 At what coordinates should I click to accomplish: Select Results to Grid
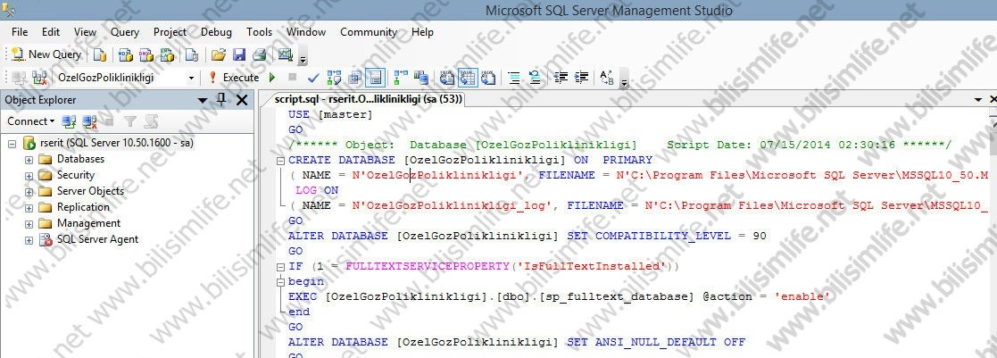468,78
